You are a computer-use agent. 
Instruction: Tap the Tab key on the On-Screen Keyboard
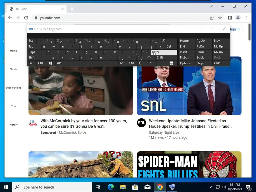tap(34, 46)
